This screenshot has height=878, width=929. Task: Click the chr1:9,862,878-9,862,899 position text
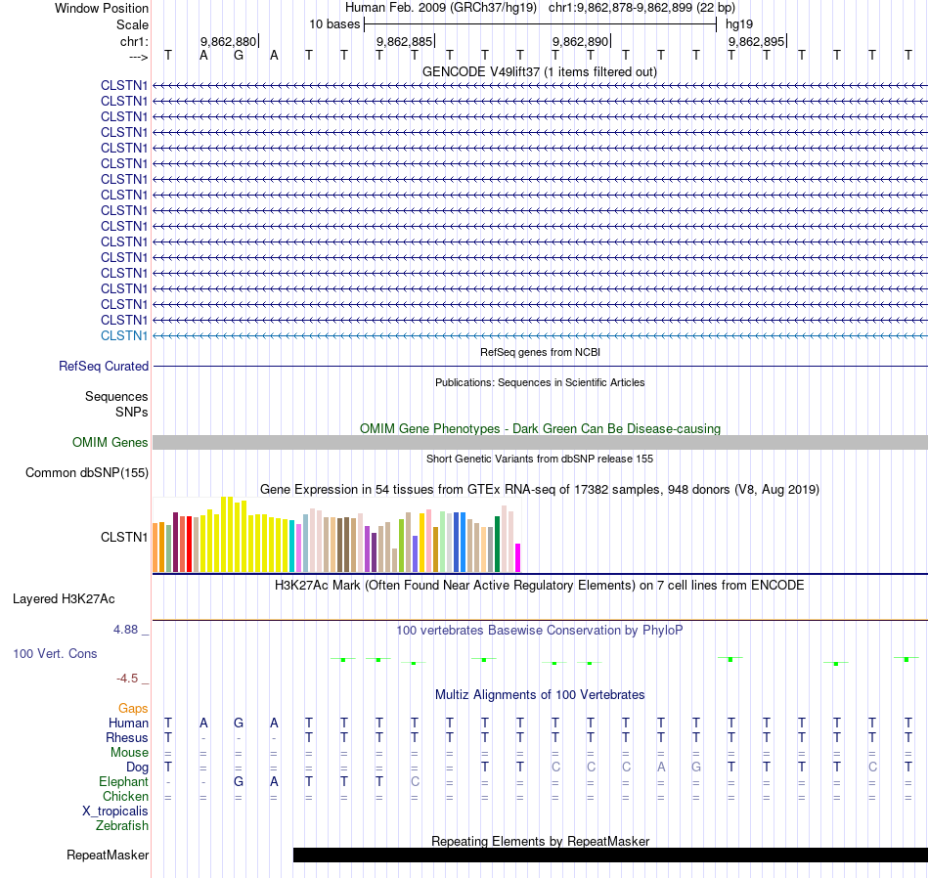point(642,8)
